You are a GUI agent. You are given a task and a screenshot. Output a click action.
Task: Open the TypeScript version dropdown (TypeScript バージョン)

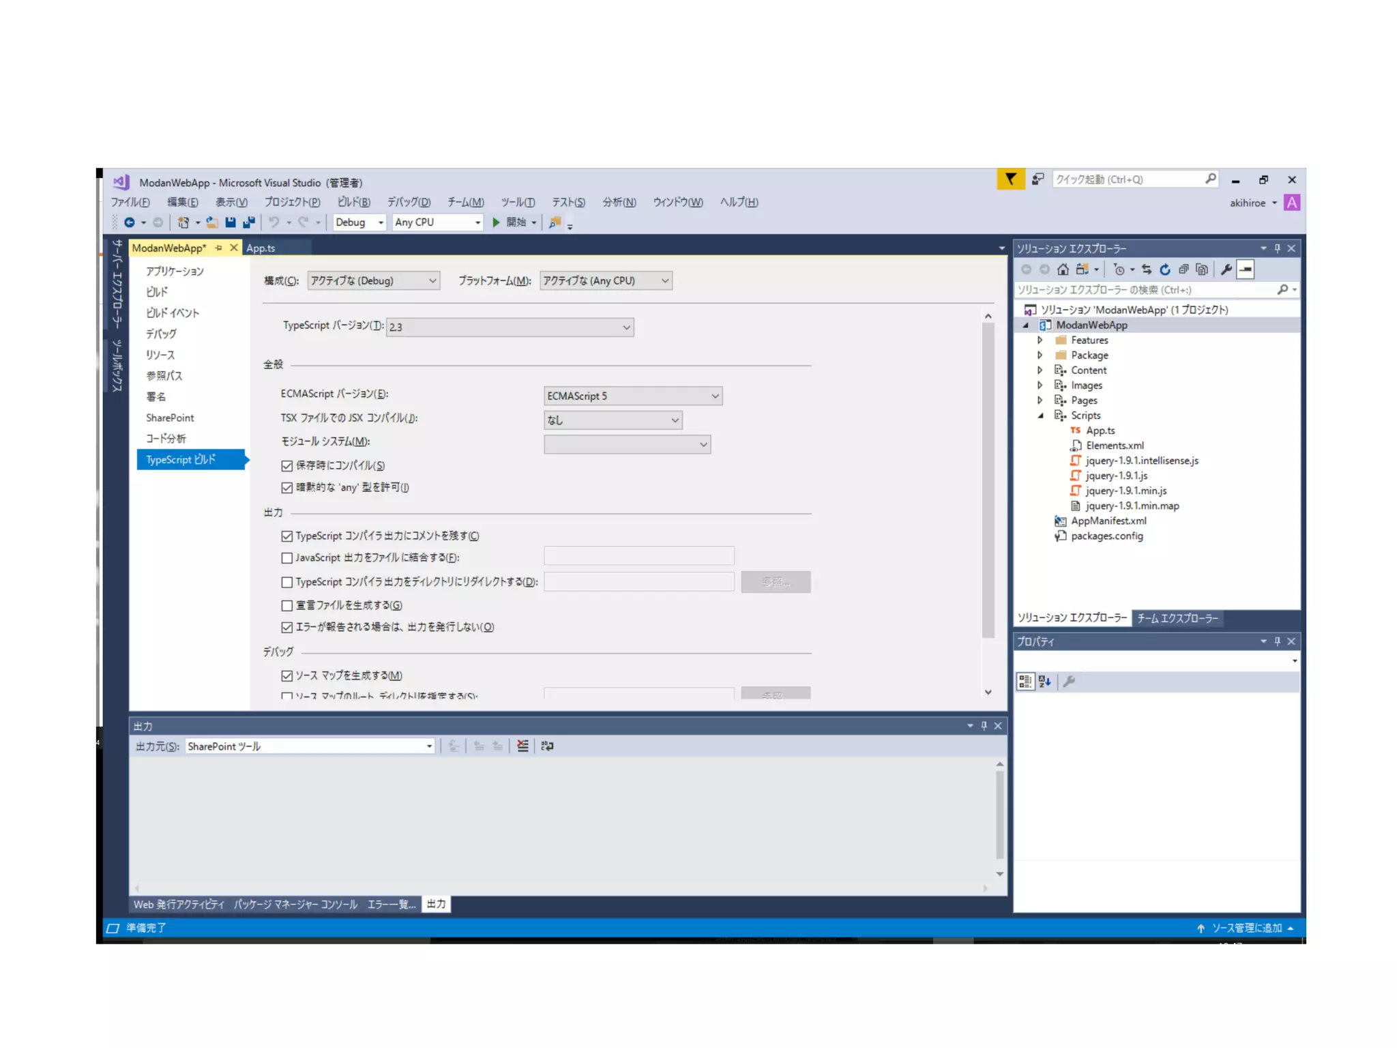[510, 327]
